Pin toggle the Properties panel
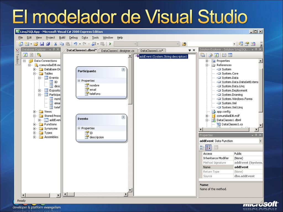 (x=256, y=135)
